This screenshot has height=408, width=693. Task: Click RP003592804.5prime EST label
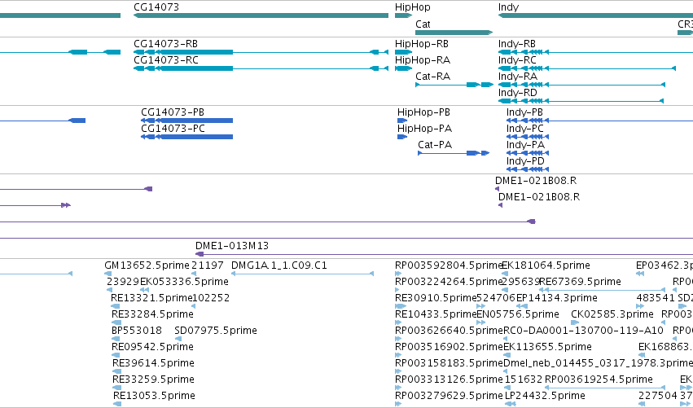[x=449, y=265]
